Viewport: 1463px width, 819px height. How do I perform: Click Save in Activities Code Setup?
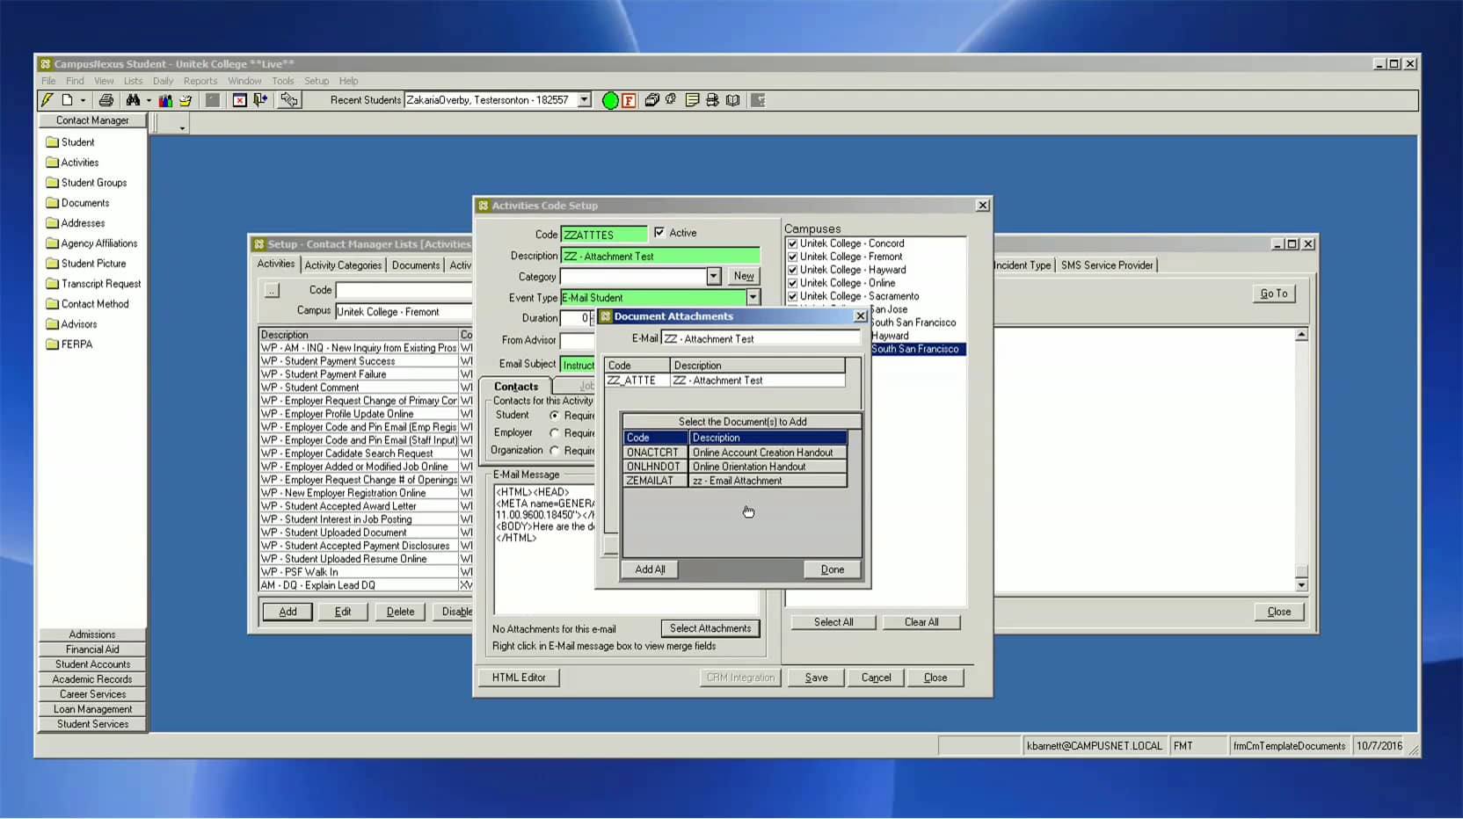pos(817,678)
